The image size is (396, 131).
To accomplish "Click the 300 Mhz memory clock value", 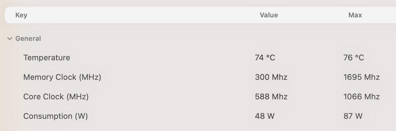I will [271, 77].
